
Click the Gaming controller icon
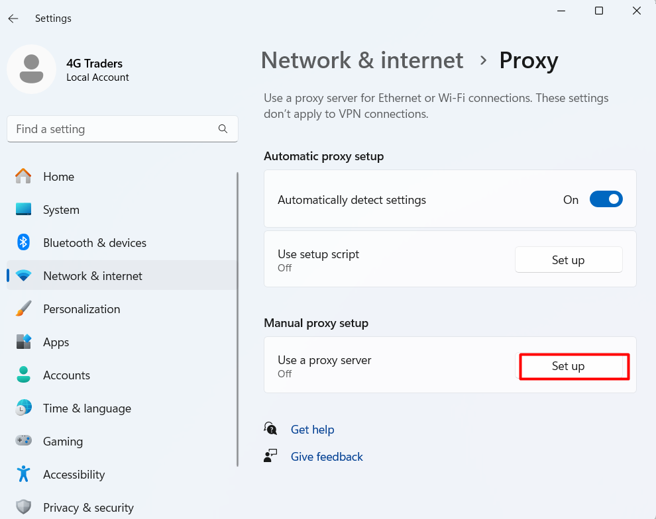(x=23, y=440)
